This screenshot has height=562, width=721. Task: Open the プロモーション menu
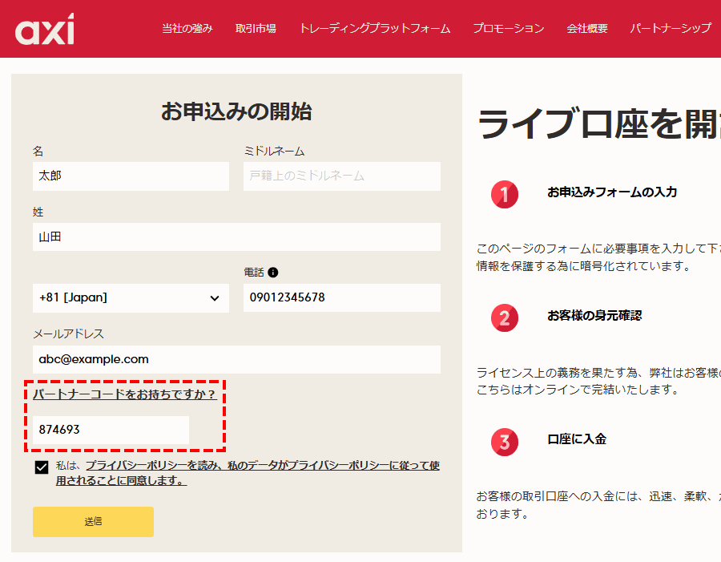(x=508, y=29)
